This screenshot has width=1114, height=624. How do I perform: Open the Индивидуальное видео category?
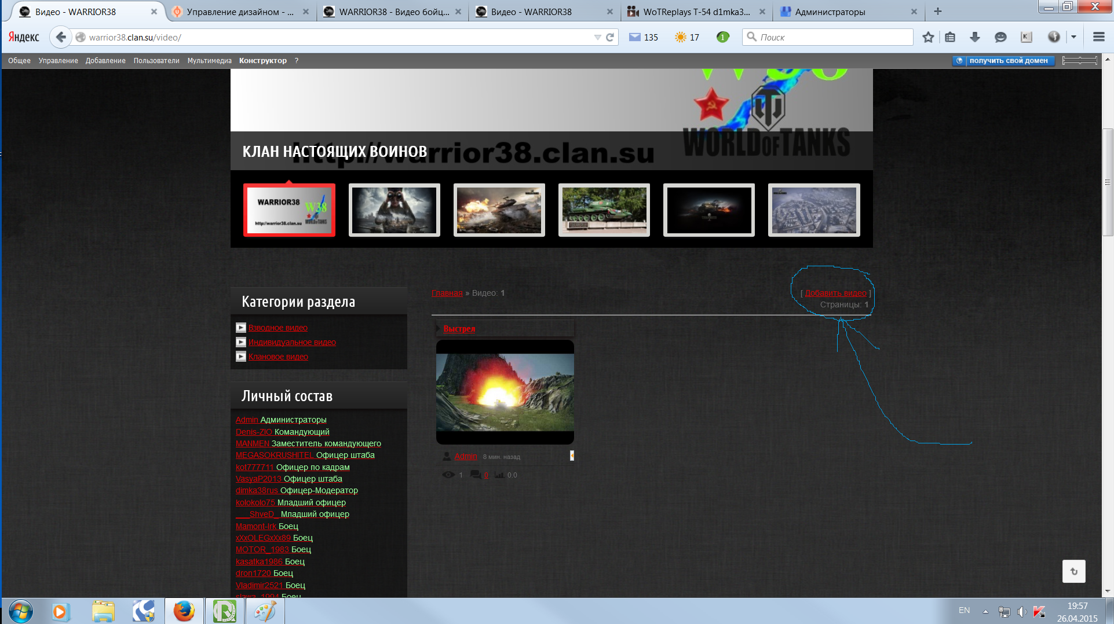(292, 342)
